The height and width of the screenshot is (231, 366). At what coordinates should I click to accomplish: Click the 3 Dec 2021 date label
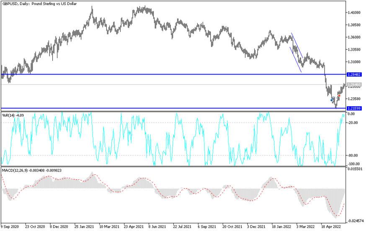256,226
